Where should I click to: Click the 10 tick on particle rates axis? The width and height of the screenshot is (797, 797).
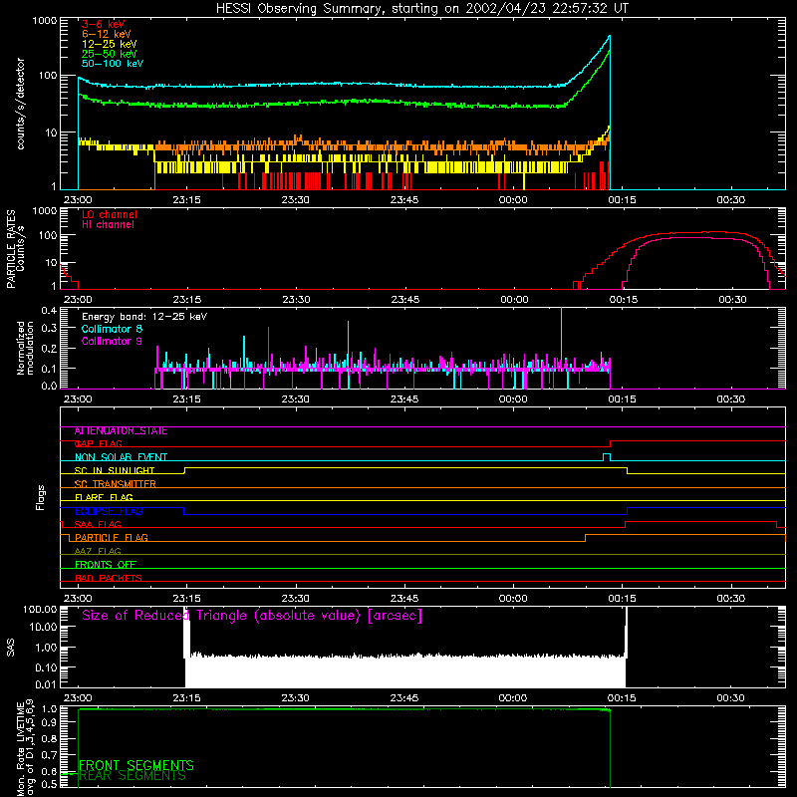(x=51, y=263)
